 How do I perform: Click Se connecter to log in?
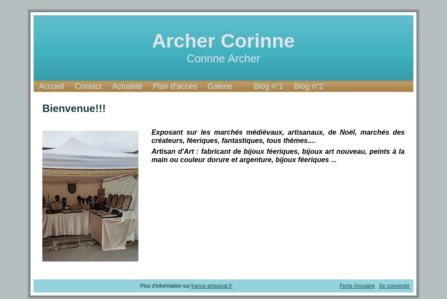394,286
